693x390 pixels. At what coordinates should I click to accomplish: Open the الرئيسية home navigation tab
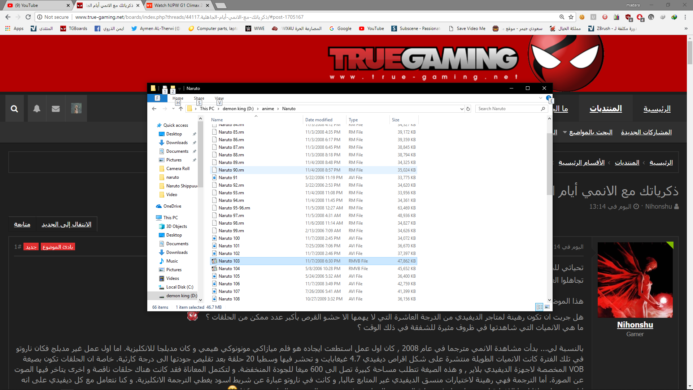pyautogui.click(x=657, y=109)
